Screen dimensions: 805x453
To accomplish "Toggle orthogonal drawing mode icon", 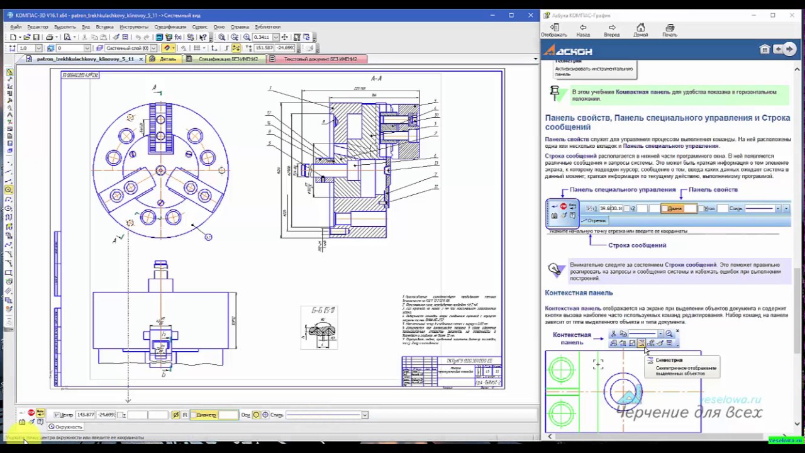I will (x=226, y=48).
